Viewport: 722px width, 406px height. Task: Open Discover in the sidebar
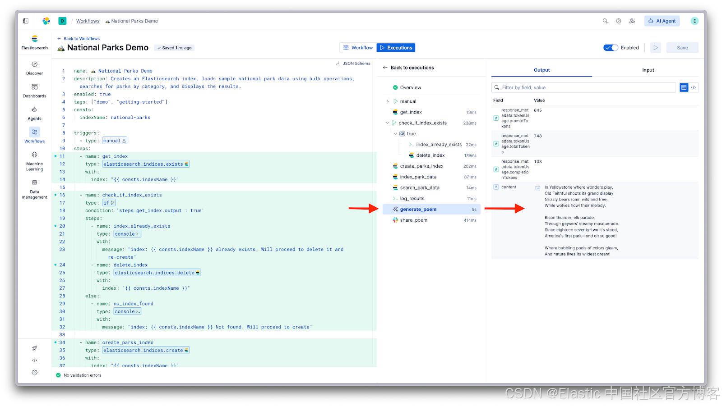35,68
